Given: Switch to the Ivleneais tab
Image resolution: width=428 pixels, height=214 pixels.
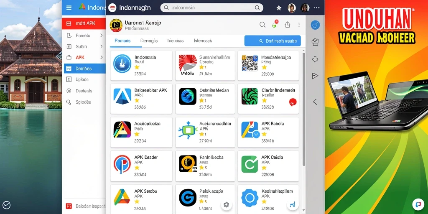Looking at the screenshot, I should click(203, 41).
